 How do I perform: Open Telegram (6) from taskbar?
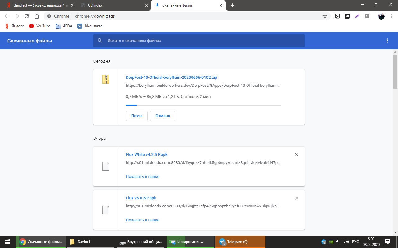(x=240, y=242)
